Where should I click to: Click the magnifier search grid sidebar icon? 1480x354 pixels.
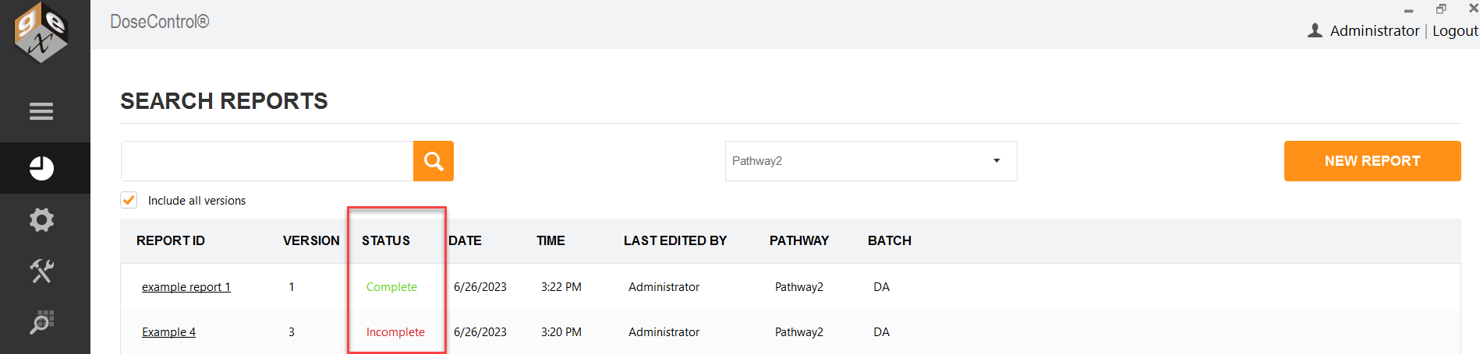pyautogui.click(x=41, y=322)
